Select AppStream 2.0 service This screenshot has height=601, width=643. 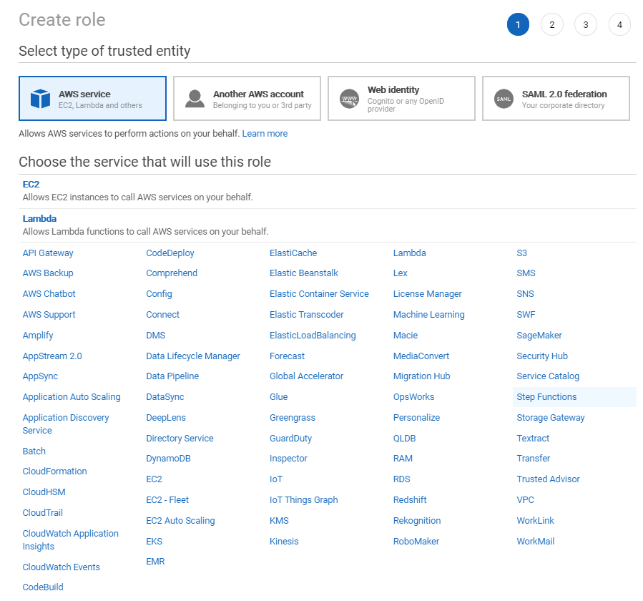pyautogui.click(x=52, y=356)
